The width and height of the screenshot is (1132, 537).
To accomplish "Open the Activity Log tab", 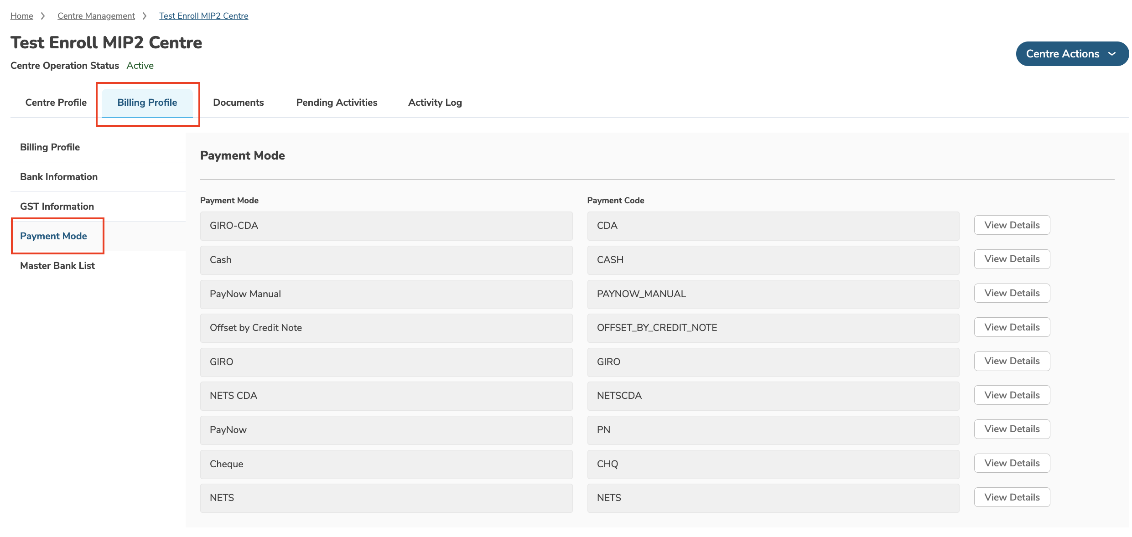I will click(x=435, y=103).
